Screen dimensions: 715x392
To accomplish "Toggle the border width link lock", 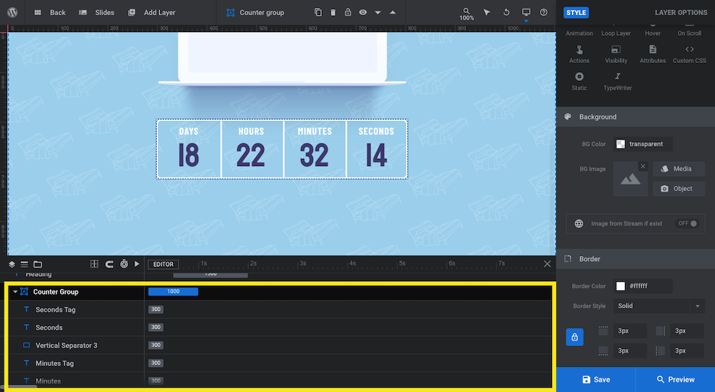I will pos(575,337).
